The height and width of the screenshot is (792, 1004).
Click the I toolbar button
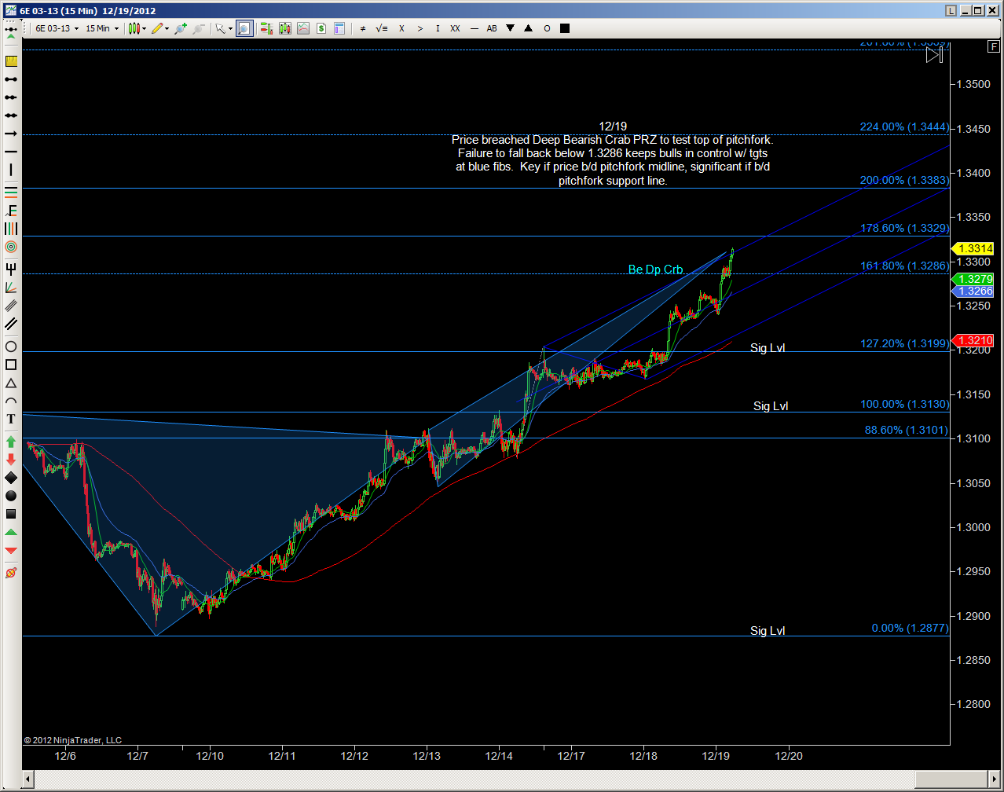438,28
